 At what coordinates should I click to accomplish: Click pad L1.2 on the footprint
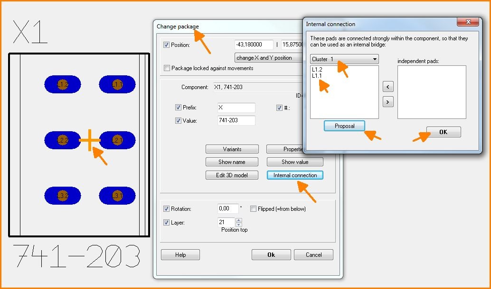coord(63,85)
